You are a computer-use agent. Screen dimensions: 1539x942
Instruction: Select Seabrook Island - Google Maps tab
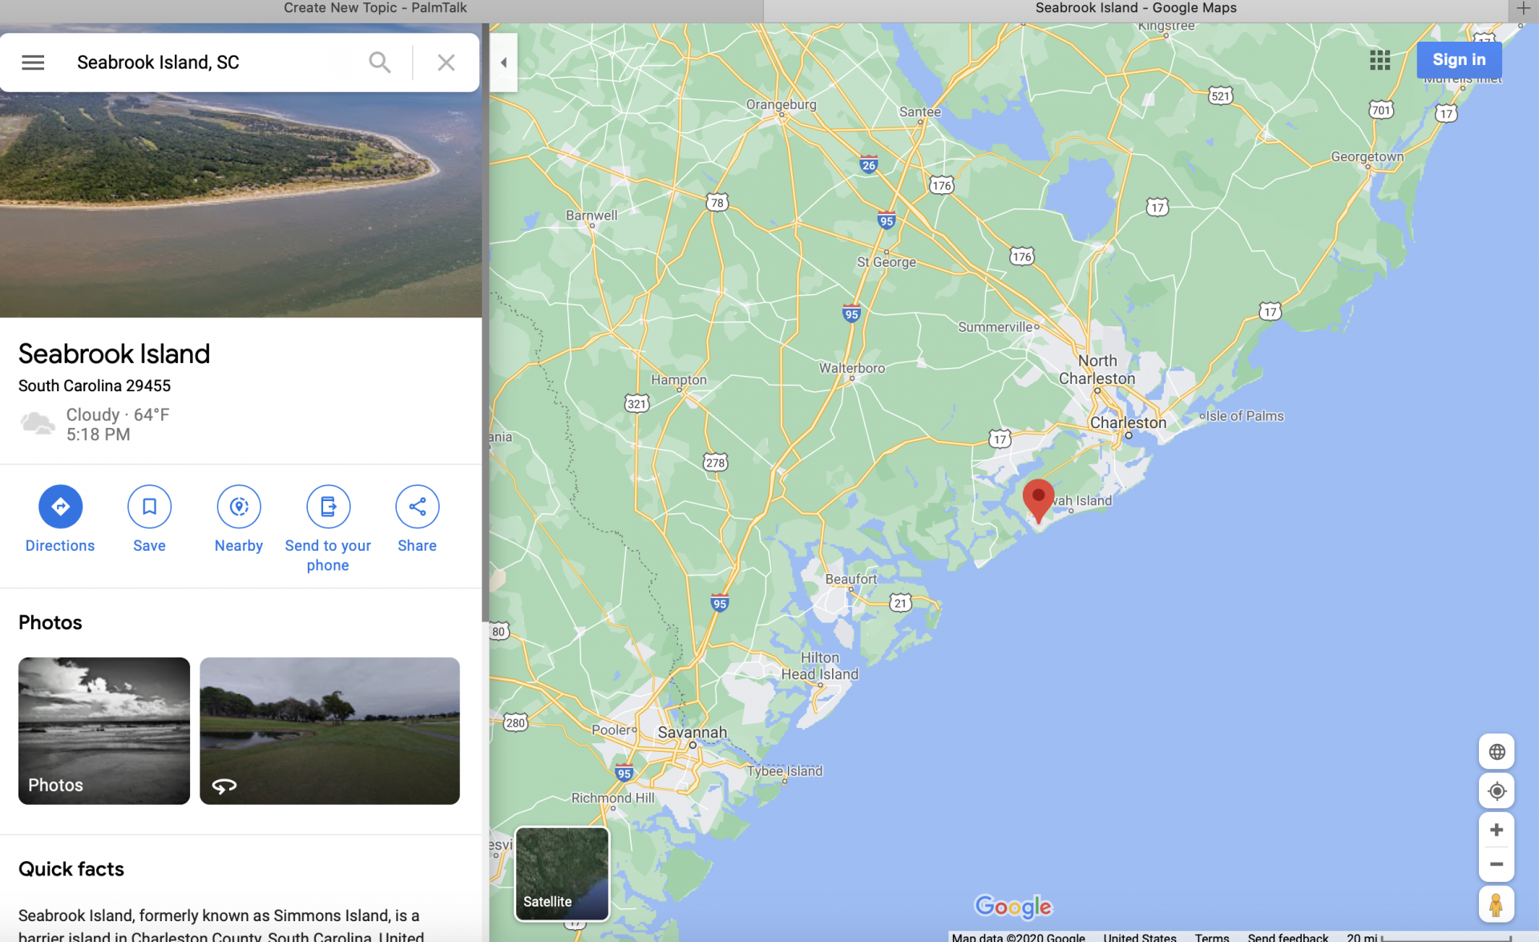1136,8
